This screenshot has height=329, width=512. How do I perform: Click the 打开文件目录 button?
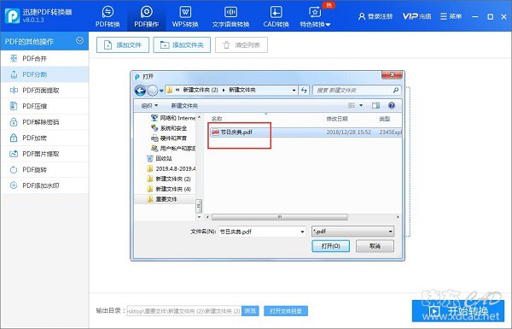[x=286, y=311]
